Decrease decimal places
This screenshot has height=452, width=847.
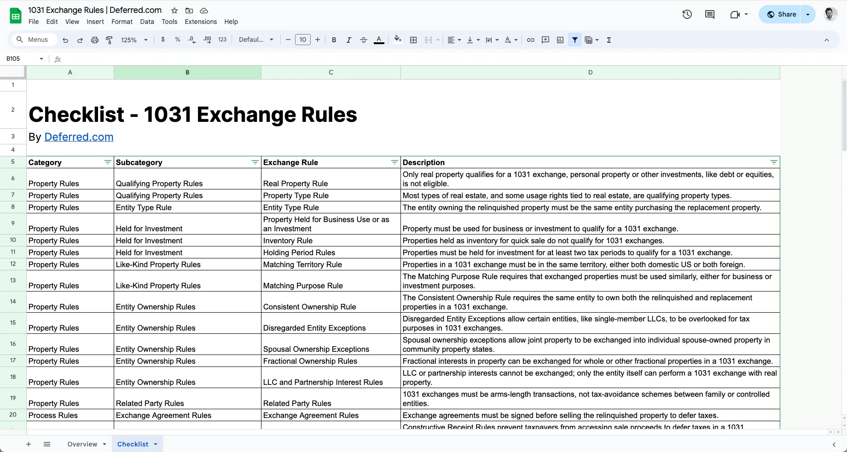coord(192,40)
